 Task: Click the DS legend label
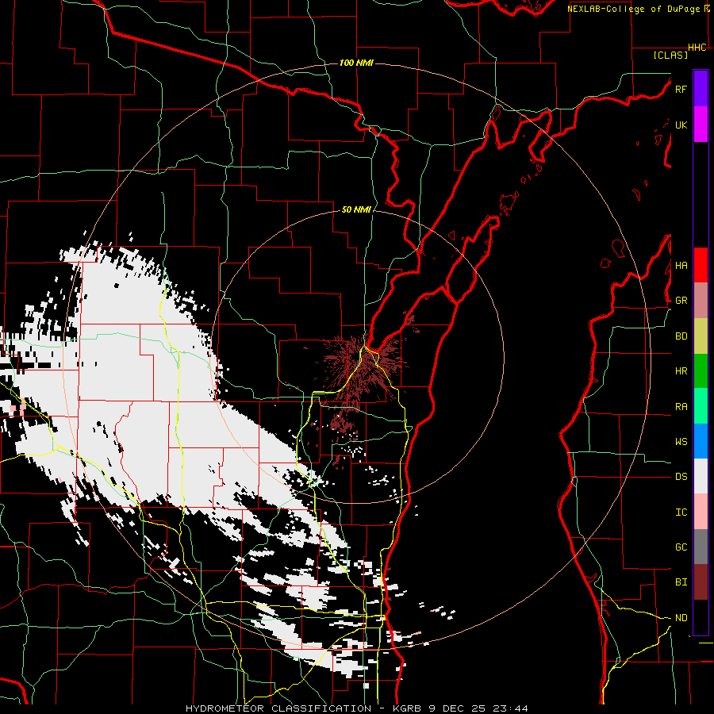(681, 477)
